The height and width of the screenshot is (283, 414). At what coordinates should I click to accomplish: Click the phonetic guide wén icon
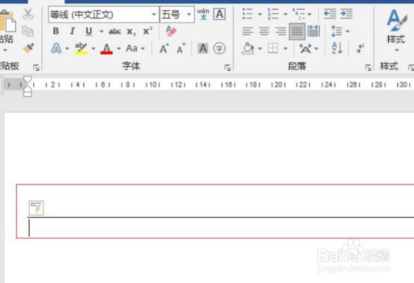(x=204, y=14)
